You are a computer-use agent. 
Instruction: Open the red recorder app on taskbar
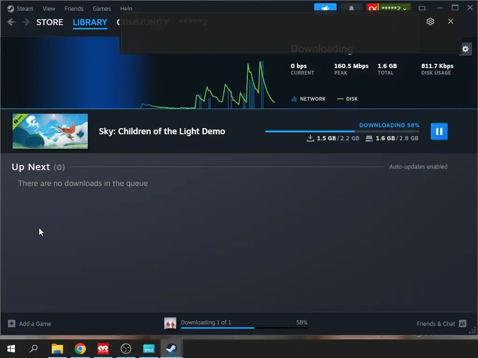click(x=103, y=349)
